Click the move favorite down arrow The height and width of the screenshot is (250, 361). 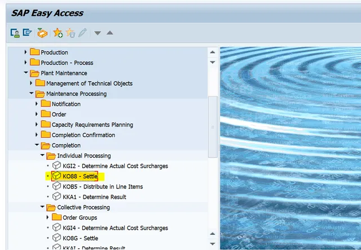point(98,33)
